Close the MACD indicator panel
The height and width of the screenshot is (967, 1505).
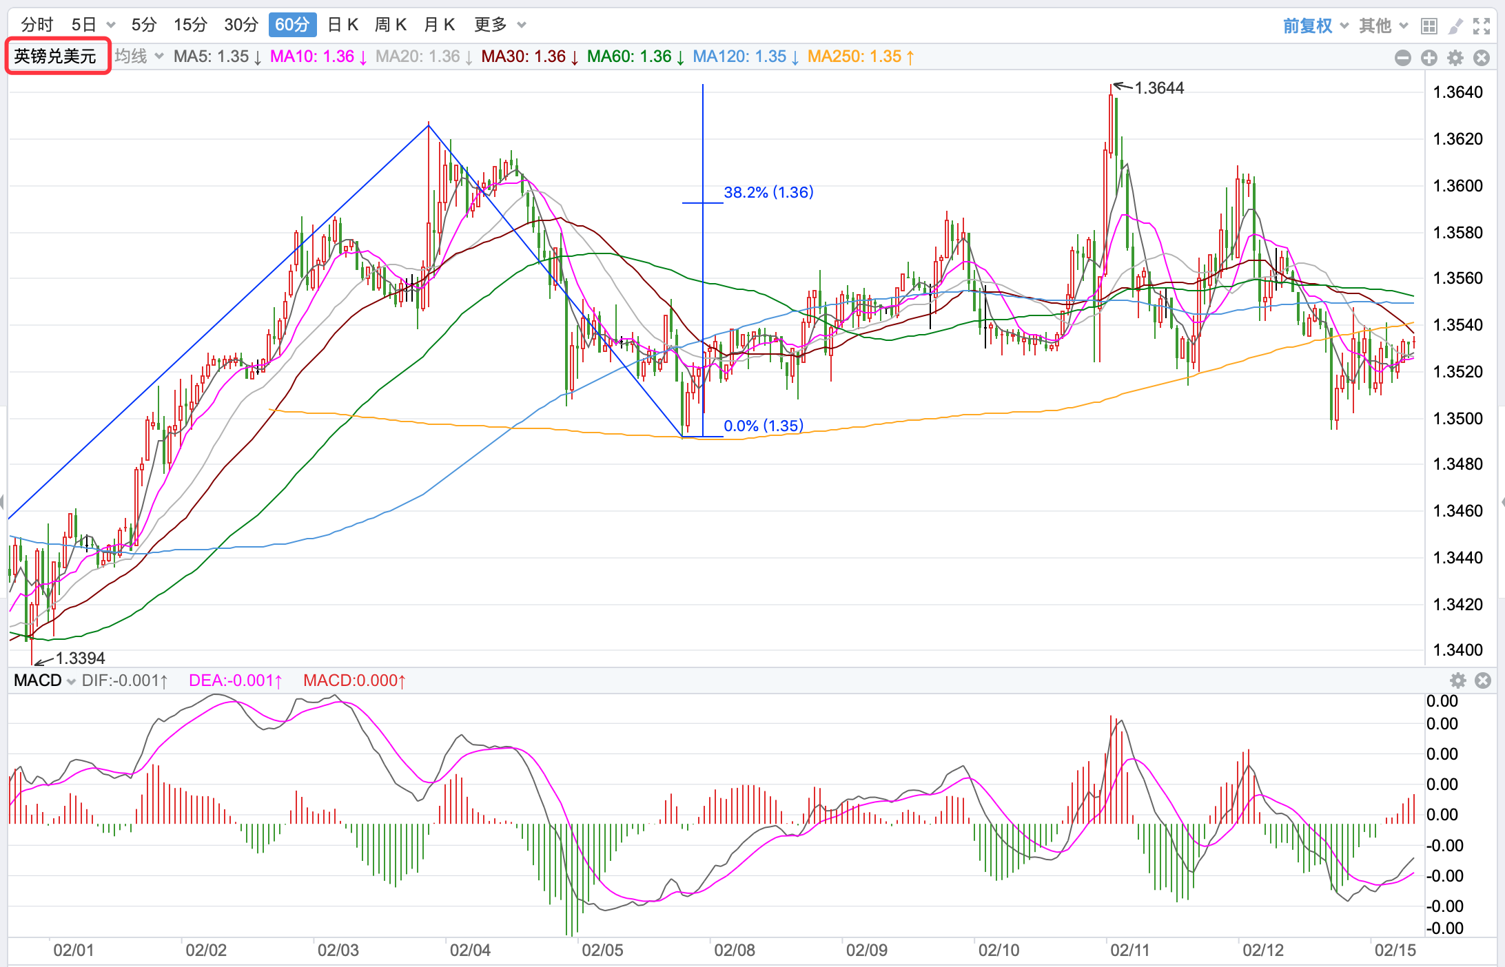[x=1483, y=680]
